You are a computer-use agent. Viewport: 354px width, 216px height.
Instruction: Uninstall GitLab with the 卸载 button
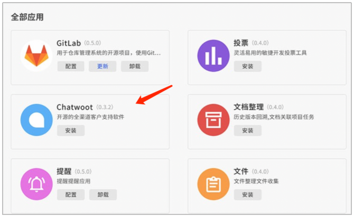[x=135, y=66]
